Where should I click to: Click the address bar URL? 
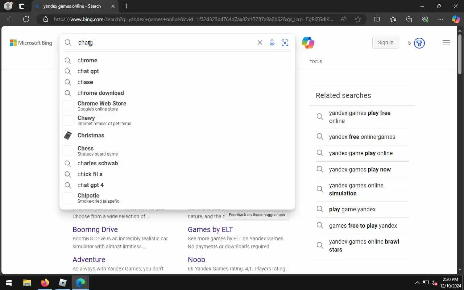pos(193,19)
